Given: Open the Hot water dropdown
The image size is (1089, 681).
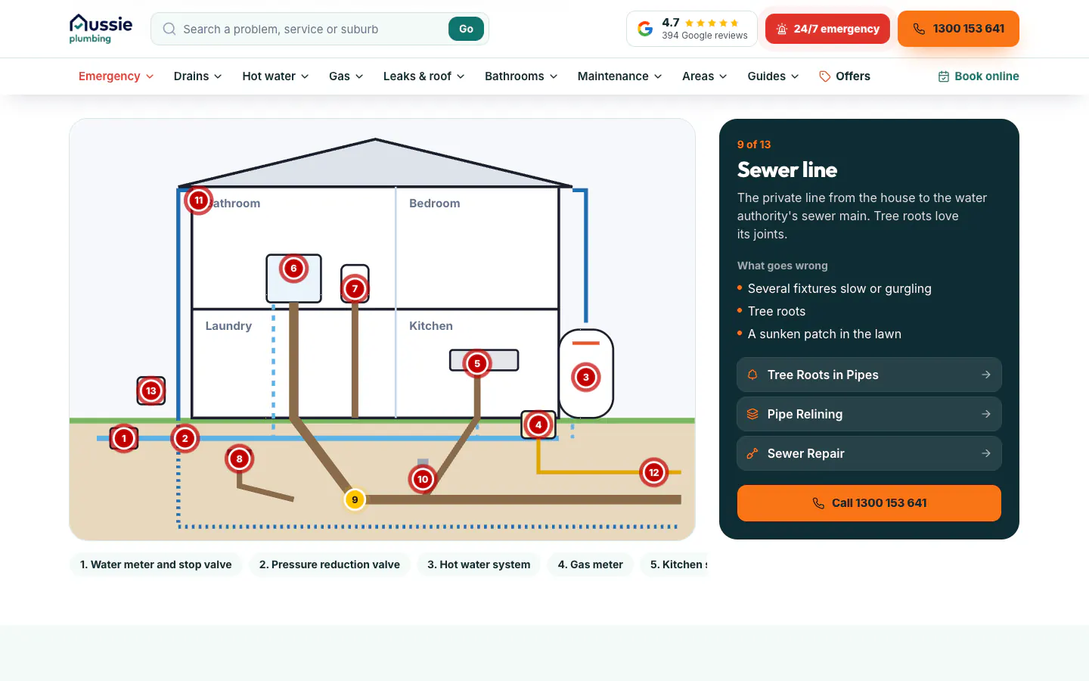Looking at the screenshot, I should pyautogui.click(x=276, y=76).
